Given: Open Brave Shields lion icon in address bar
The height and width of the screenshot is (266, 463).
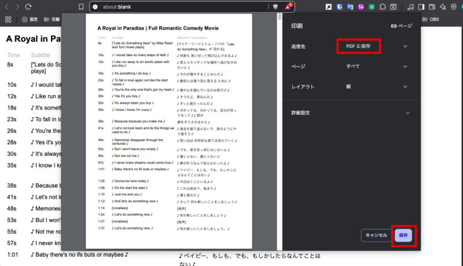Looking at the screenshot, I should (x=275, y=7).
